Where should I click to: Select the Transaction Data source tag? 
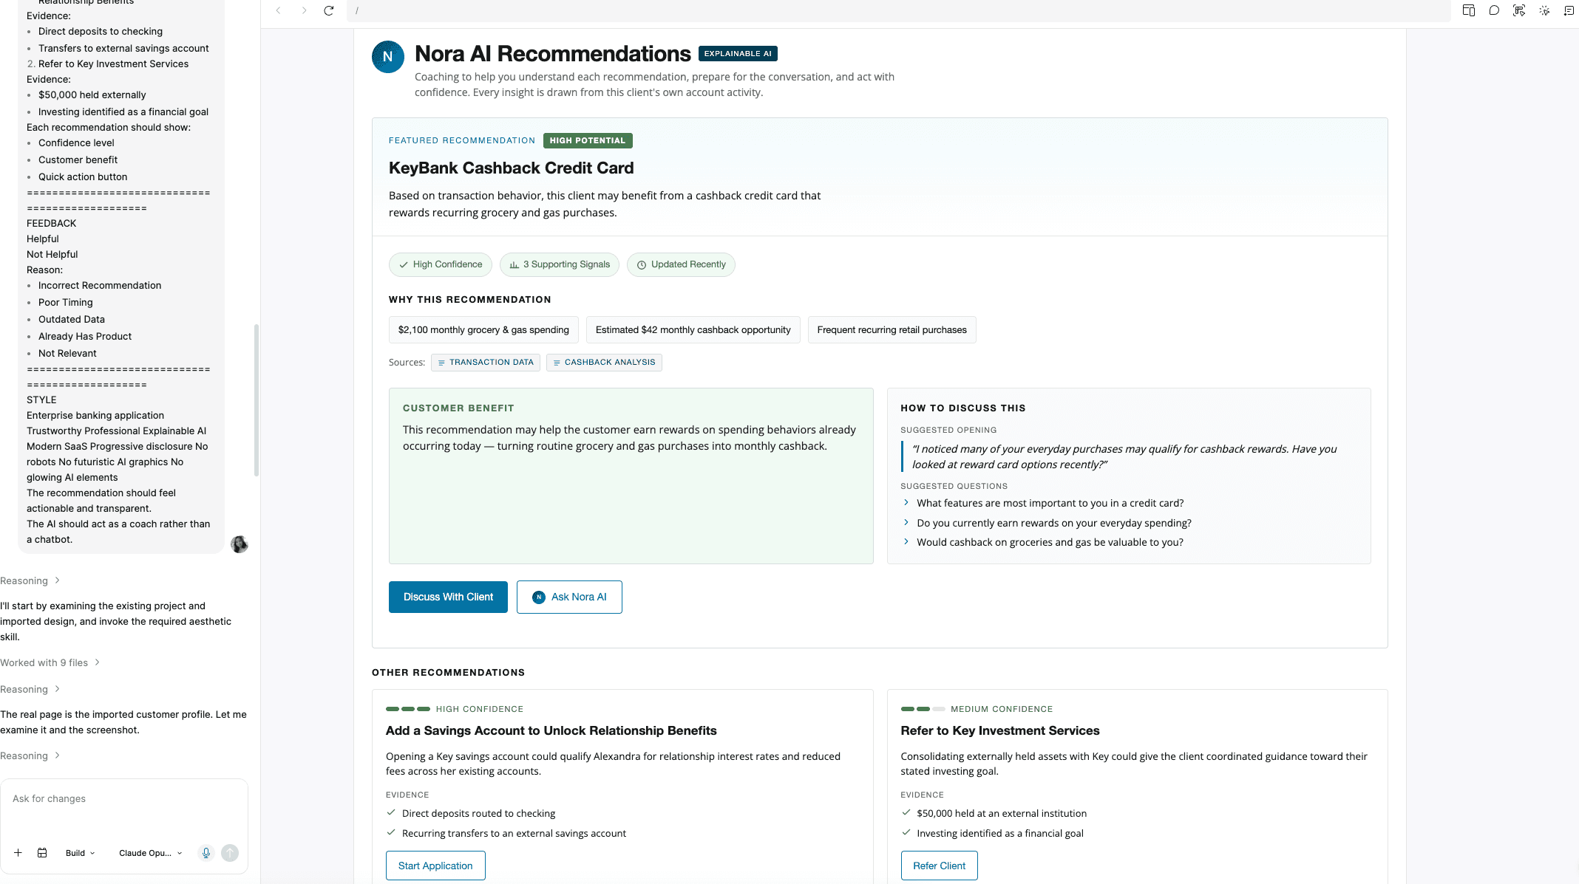pyautogui.click(x=486, y=363)
